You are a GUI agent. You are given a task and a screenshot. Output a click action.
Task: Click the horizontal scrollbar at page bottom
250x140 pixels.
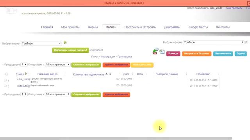(116, 138)
